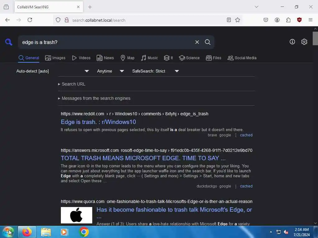Viewport: 318px width, 238px height.
Task: Click the Firefox taskbar icon
Action: (x=27, y=232)
